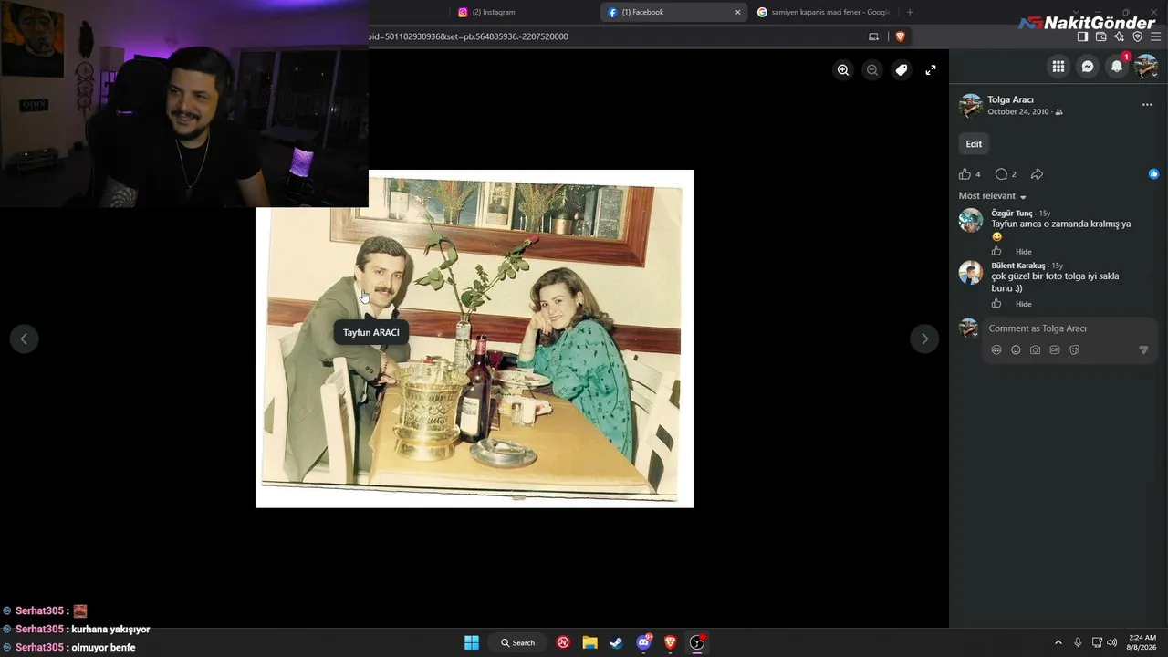Click the install app icon in address bar
The height and width of the screenshot is (657, 1168).
coord(873,36)
